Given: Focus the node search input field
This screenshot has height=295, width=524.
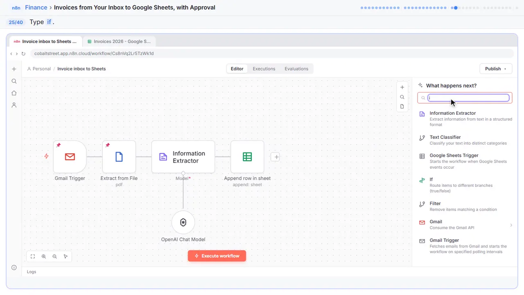Looking at the screenshot, I should (x=465, y=98).
